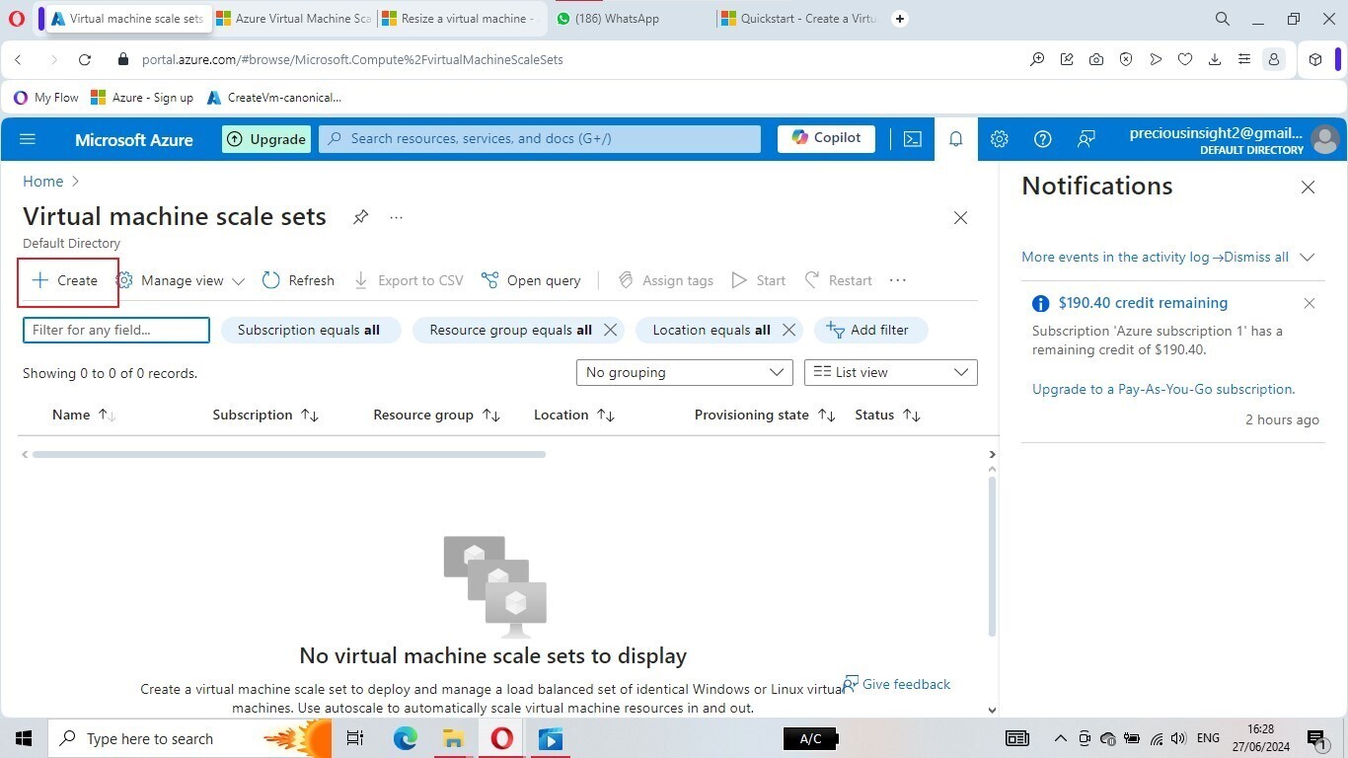Open the Azure portal hamburger menu
The height and width of the screenshot is (758, 1348).
[x=28, y=139]
